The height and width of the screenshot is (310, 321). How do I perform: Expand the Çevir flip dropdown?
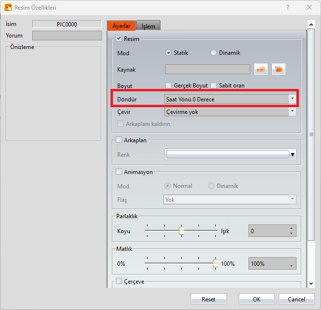coord(292,112)
